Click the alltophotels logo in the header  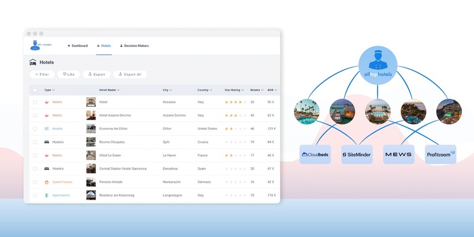(x=41, y=46)
